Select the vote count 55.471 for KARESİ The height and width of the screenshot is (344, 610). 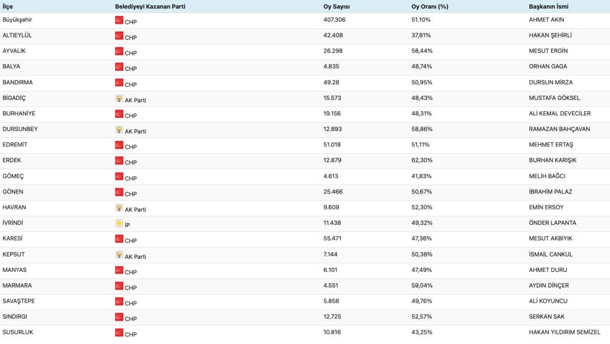tap(333, 238)
